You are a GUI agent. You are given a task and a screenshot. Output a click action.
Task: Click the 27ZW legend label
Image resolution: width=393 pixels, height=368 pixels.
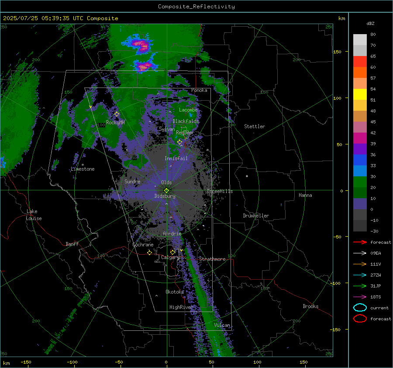pos(376,275)
